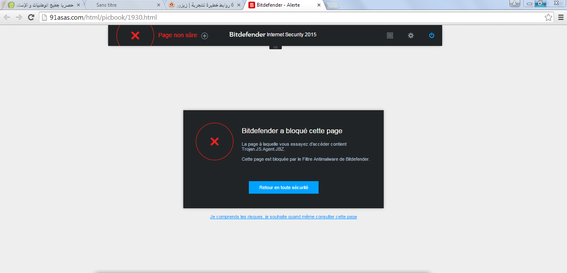Bookmark this page with the star icon
Image resolution: width=567 pixels, height=273 pixels.
548,17
